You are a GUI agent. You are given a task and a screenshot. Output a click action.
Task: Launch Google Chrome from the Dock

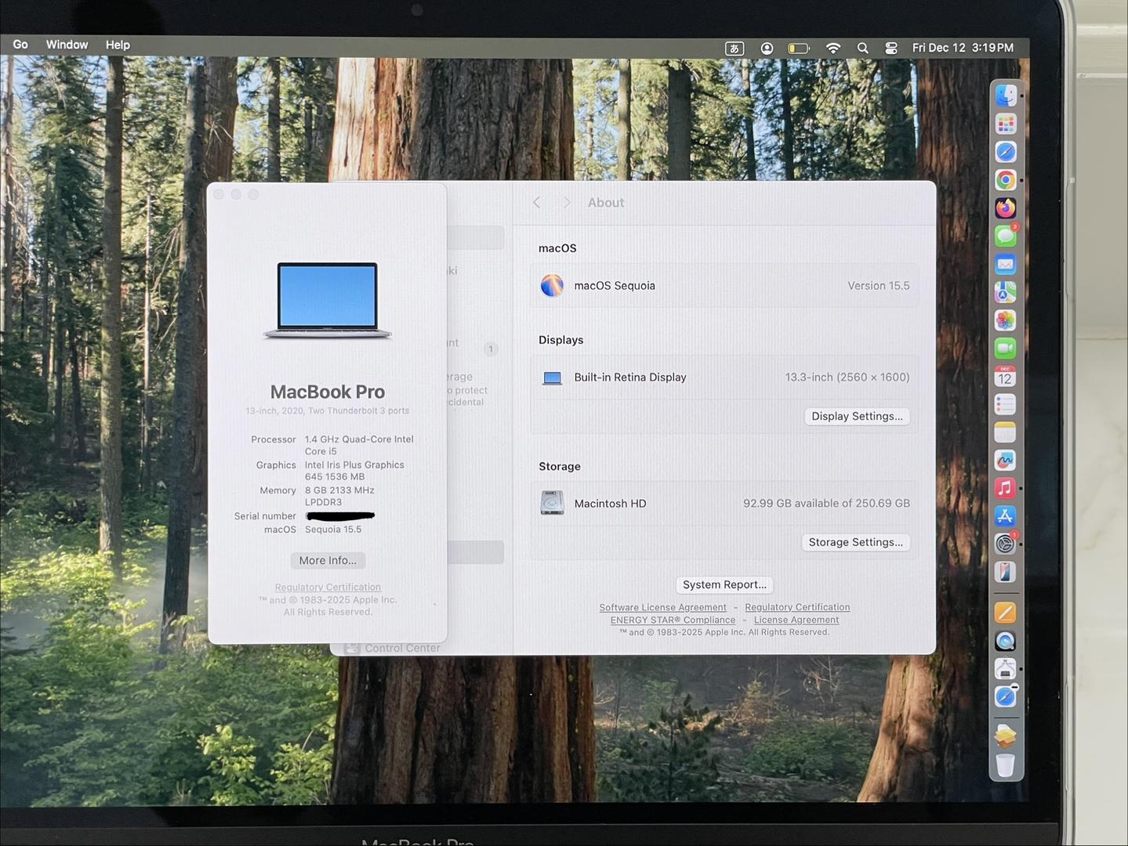click(1006, 180)
